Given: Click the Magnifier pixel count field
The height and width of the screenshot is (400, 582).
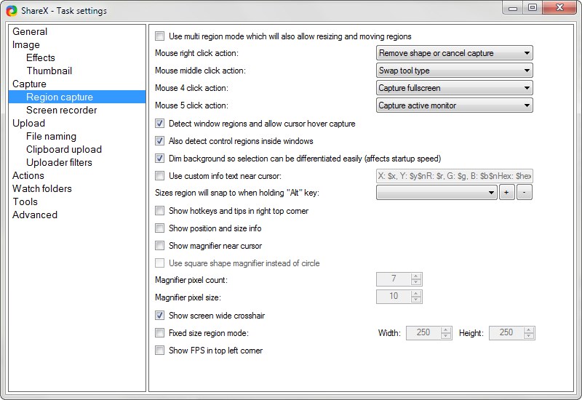Looking at the screenshot, I should click(394, 279).
